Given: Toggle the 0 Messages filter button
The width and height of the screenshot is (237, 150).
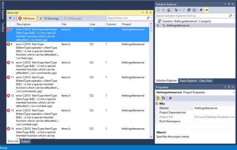Looking at the screenshot, I should coord(73,19).
